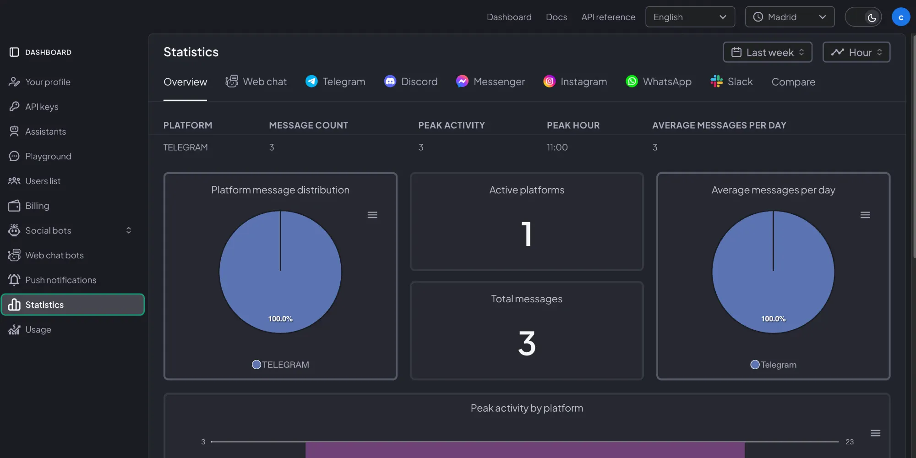Viewport: 916px width, 458px height.
Task: Open hamburger menu on Platform message distribution chart
Action: pyautogui.click(x=372, y=215)
